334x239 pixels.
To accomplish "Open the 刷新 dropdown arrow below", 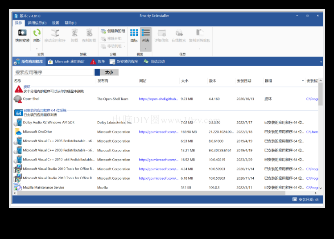I will pos(37,49).
